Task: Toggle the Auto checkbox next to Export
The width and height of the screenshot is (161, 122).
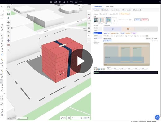Action: (130, 20)
